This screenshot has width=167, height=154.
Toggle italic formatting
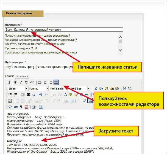click(21, 82)
